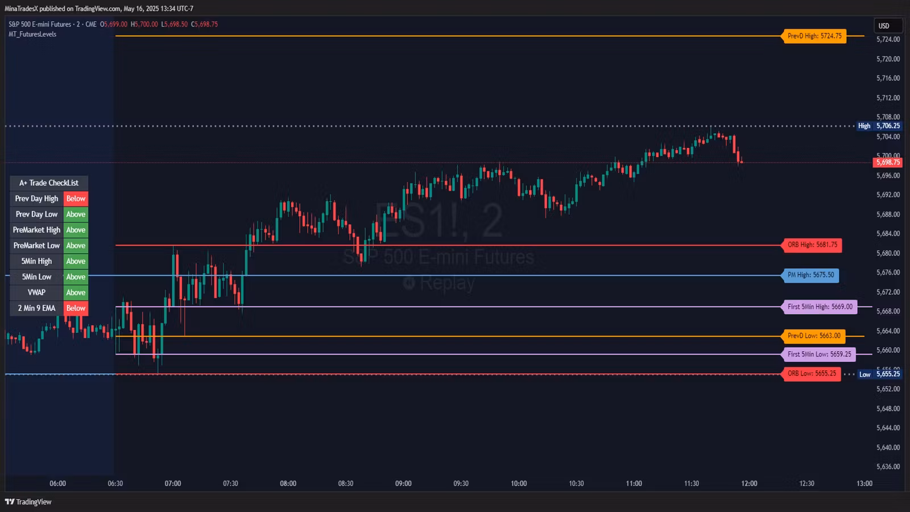Click the 09:00 time axis label
The width and height of the screenshot is (910, 512).
(x=403, y=484)
